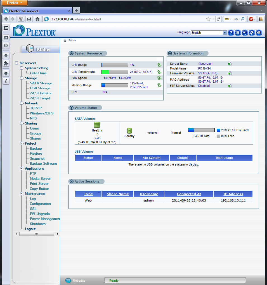Select the Plextor fileserver1 tab
The image size is (267, 285).
[x=37, y=11]
